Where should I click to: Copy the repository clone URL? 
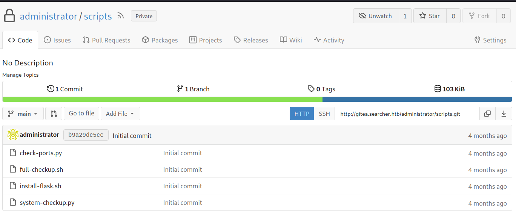[487, 114]
